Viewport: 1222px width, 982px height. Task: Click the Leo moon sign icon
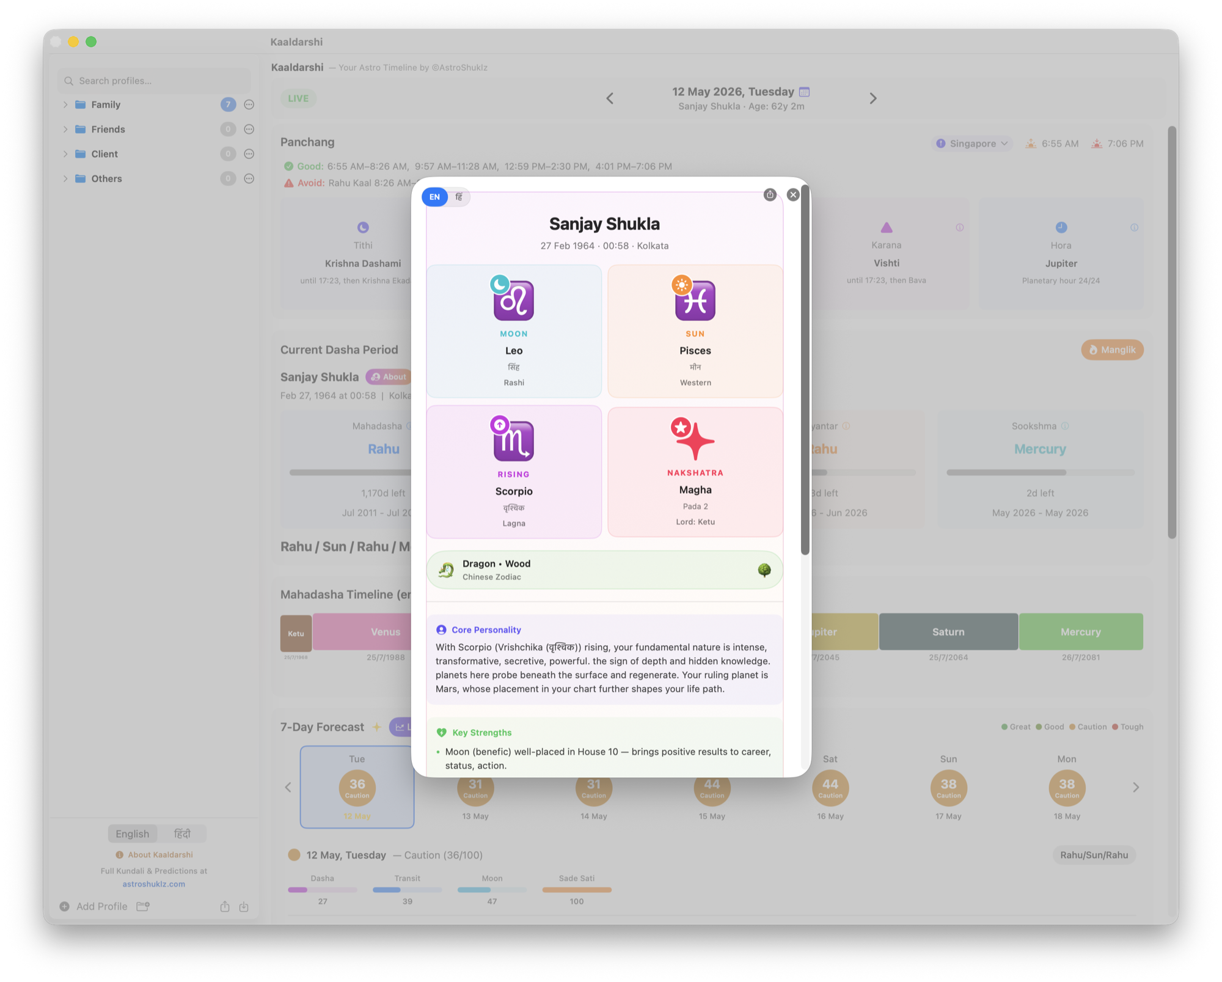pyautogui.click(x=513, y=300)
